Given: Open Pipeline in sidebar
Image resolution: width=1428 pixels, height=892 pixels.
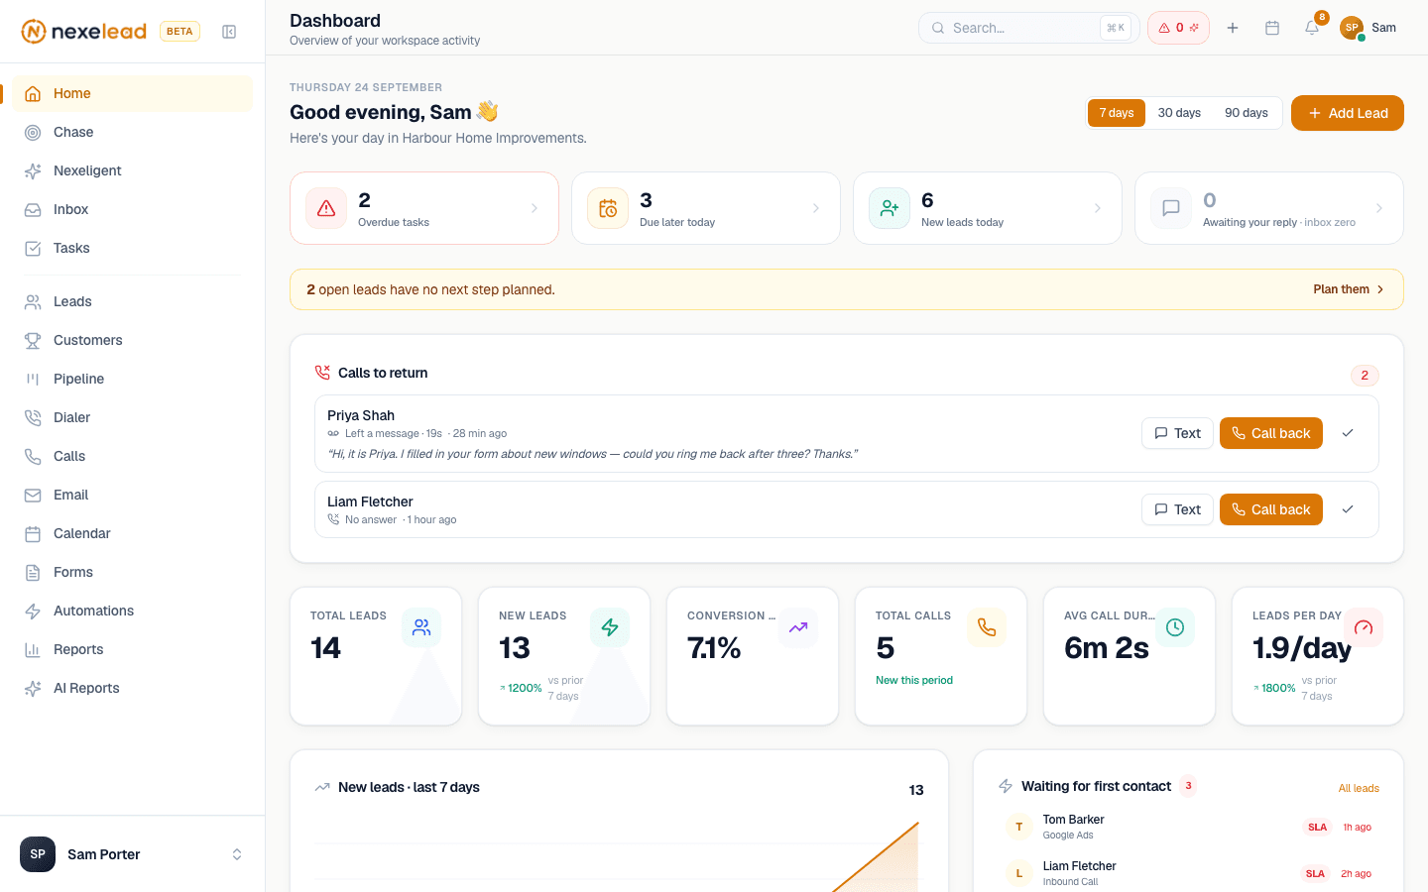Looking at the screenshot, I should tap(133, 379).
